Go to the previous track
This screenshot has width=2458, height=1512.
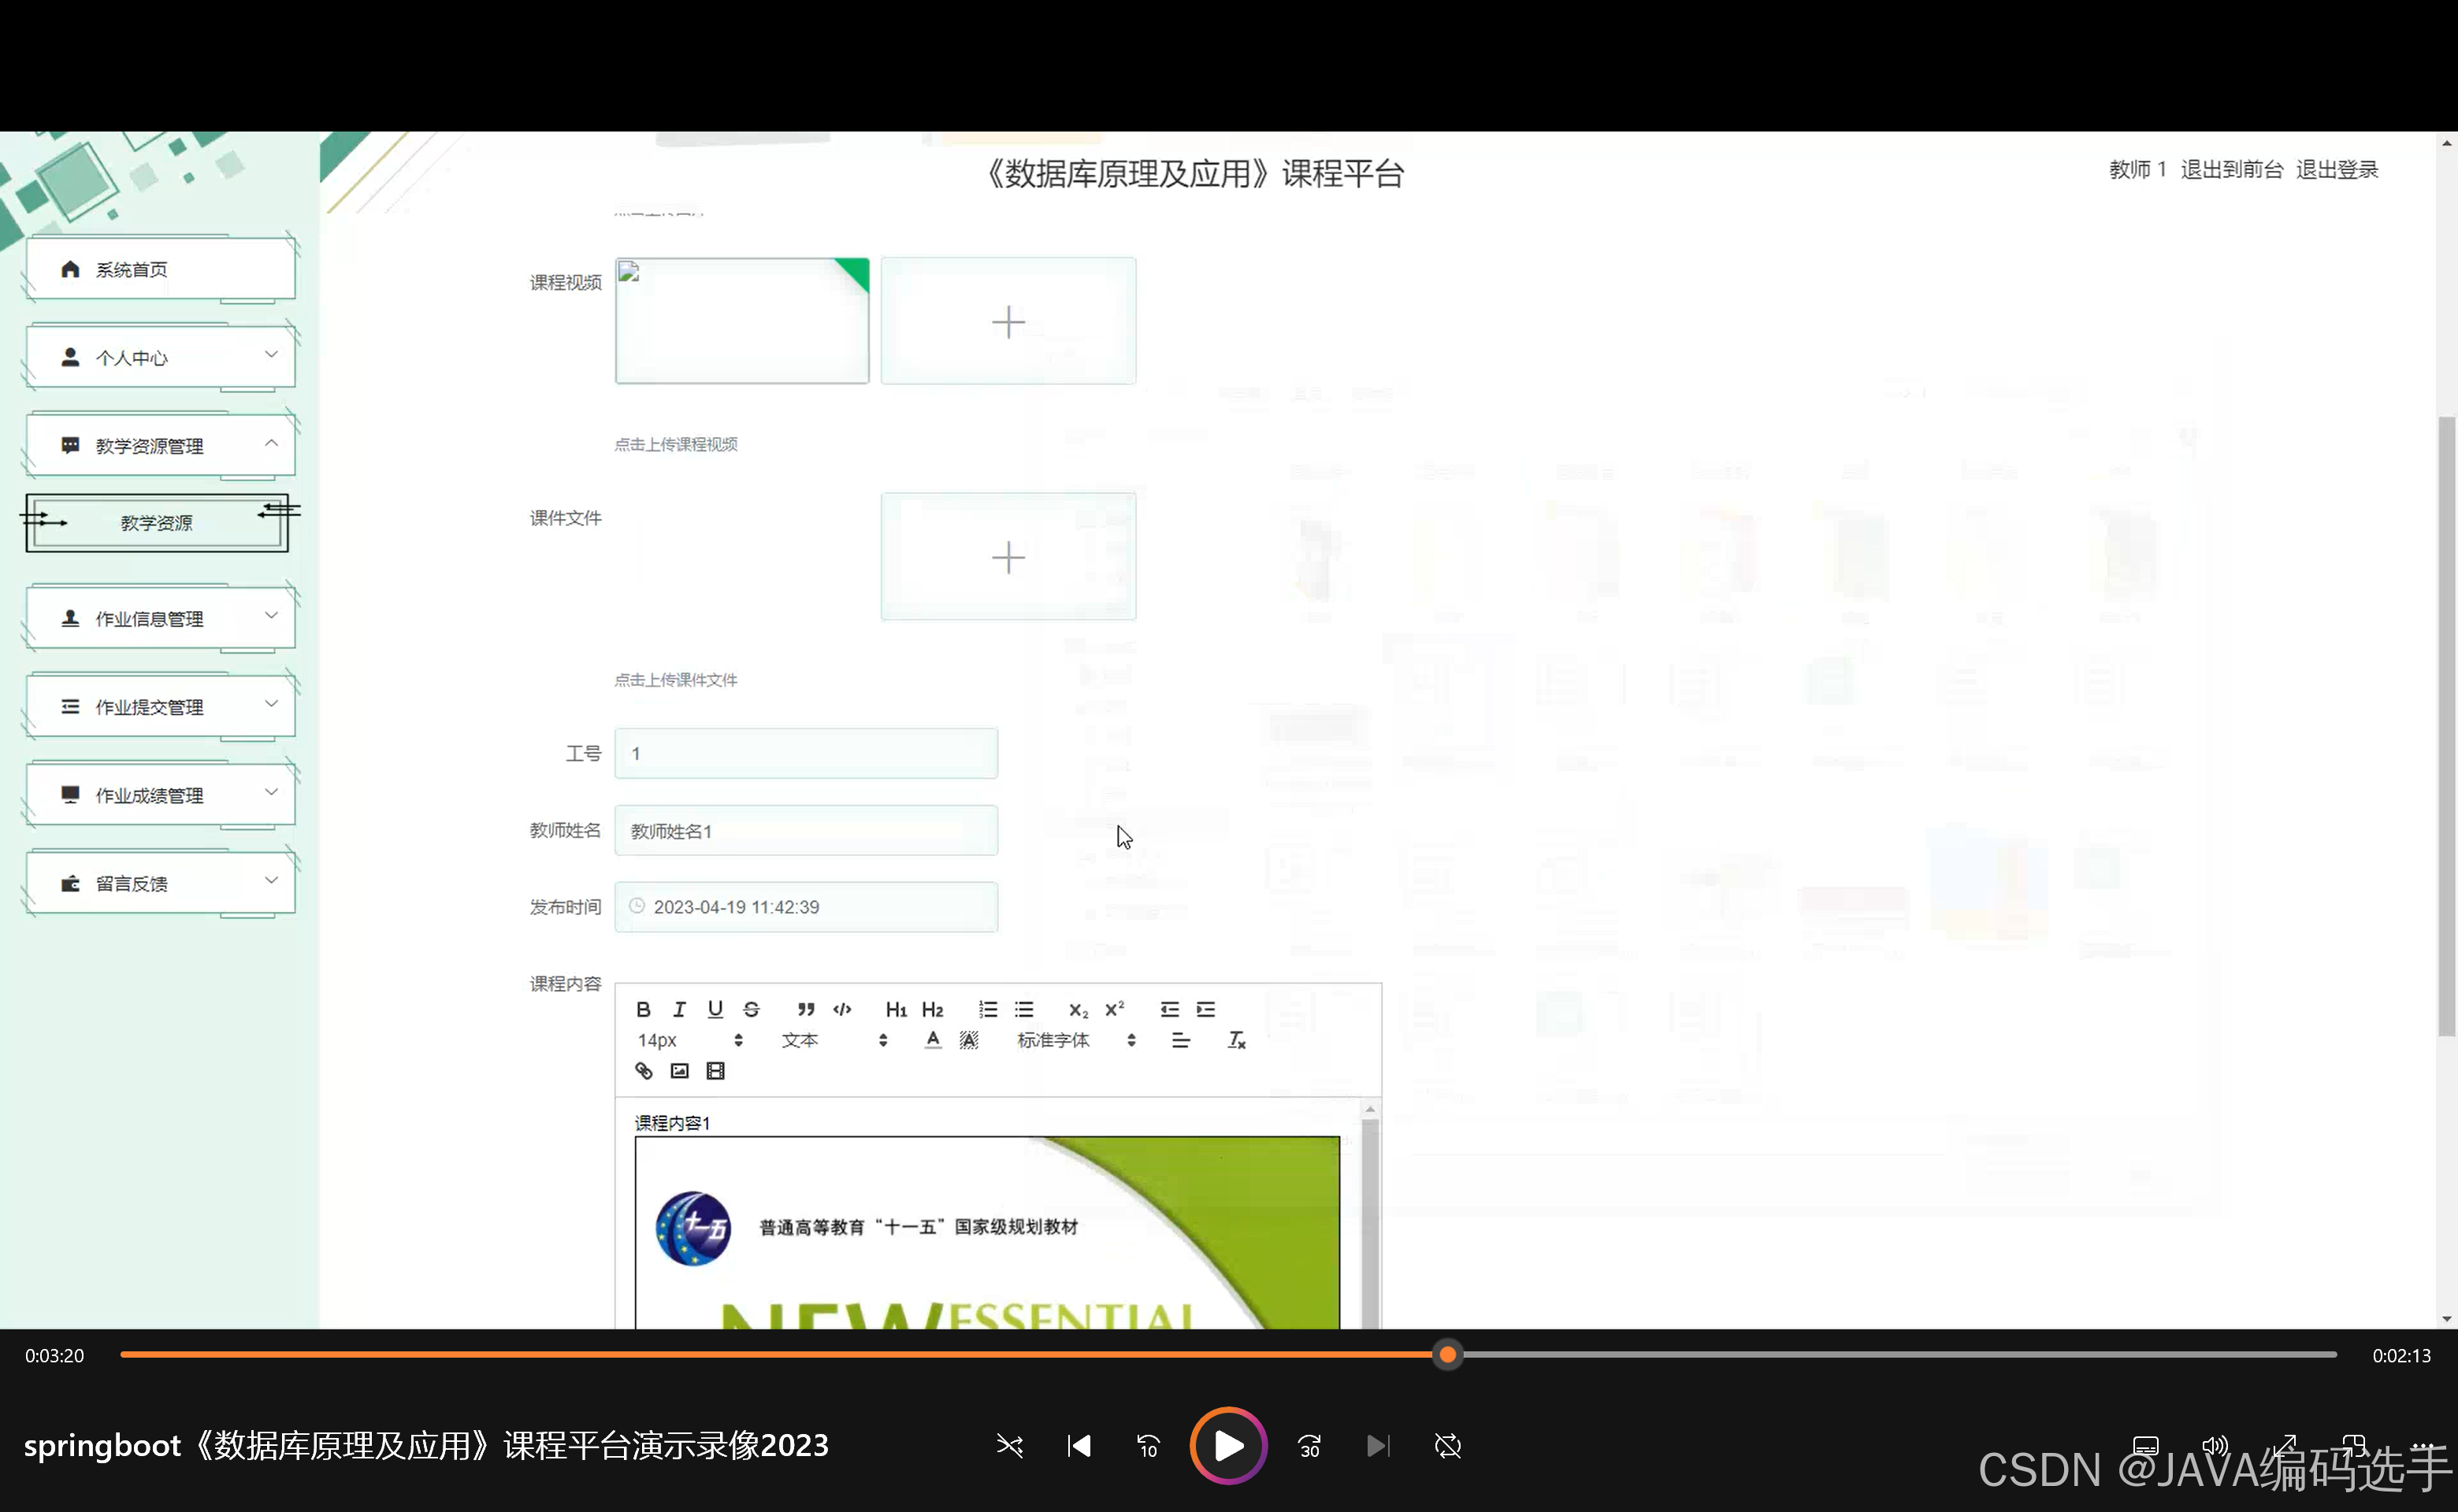click(1079, 1445)
